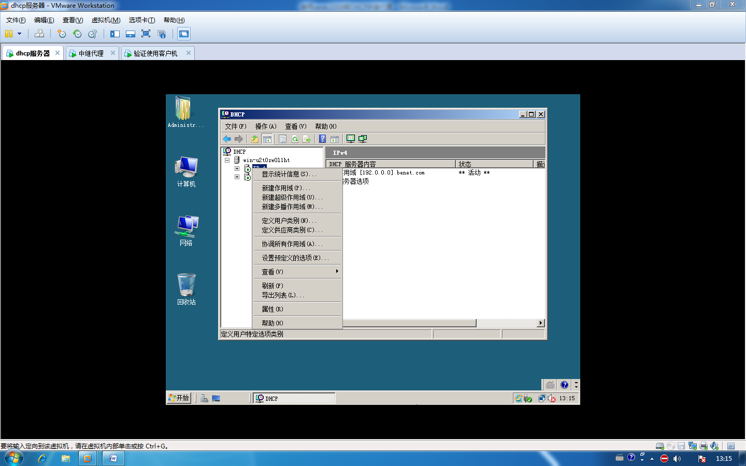
Task: Collapse the win-u2t0zw0l1ht server tree node
Action: tap(227, 161)
